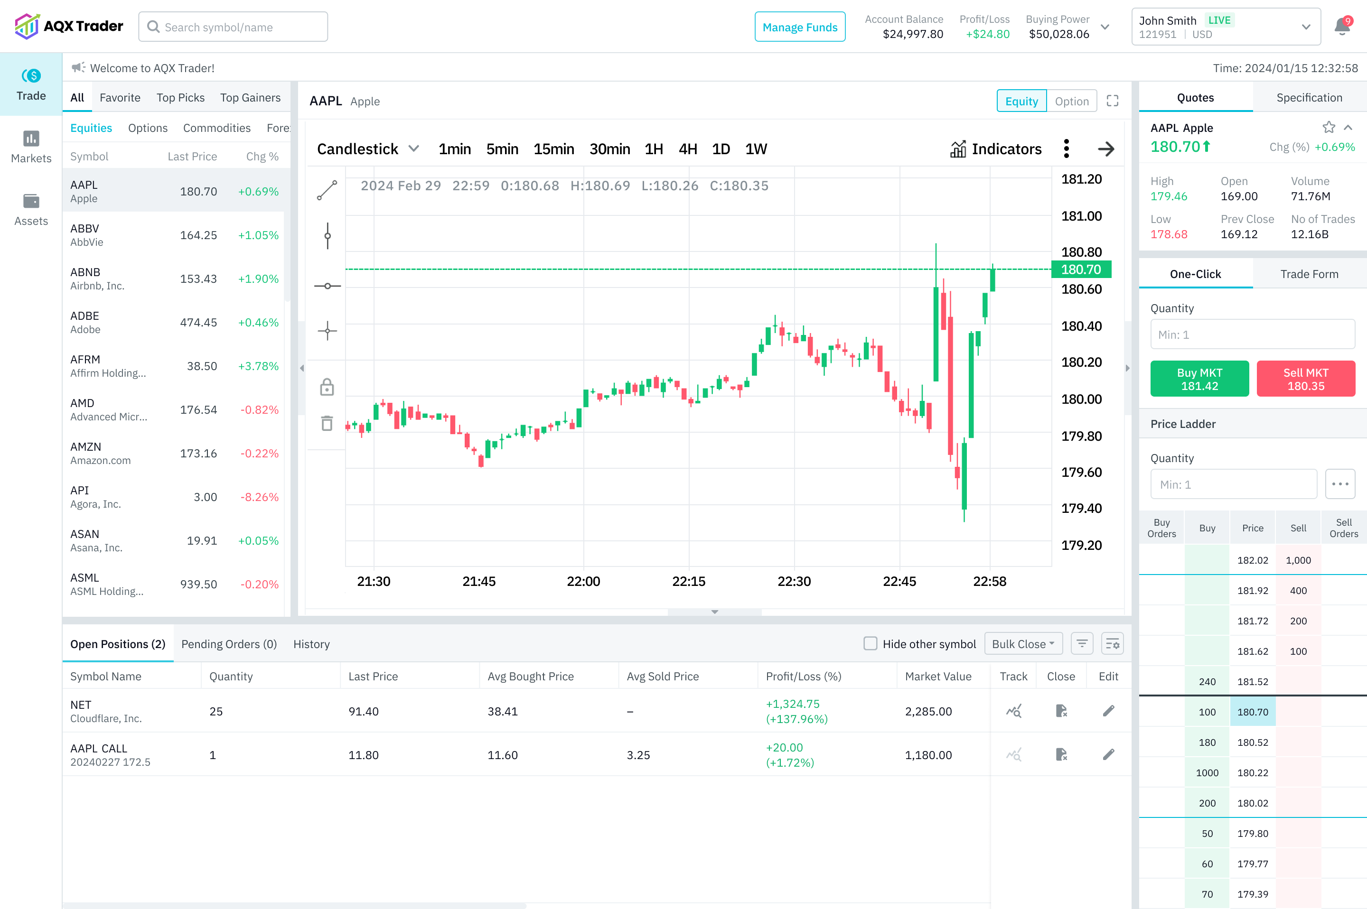Open chart more-options vertical dots
Screen dimensions: 1367x909
tap(1066, 149)
